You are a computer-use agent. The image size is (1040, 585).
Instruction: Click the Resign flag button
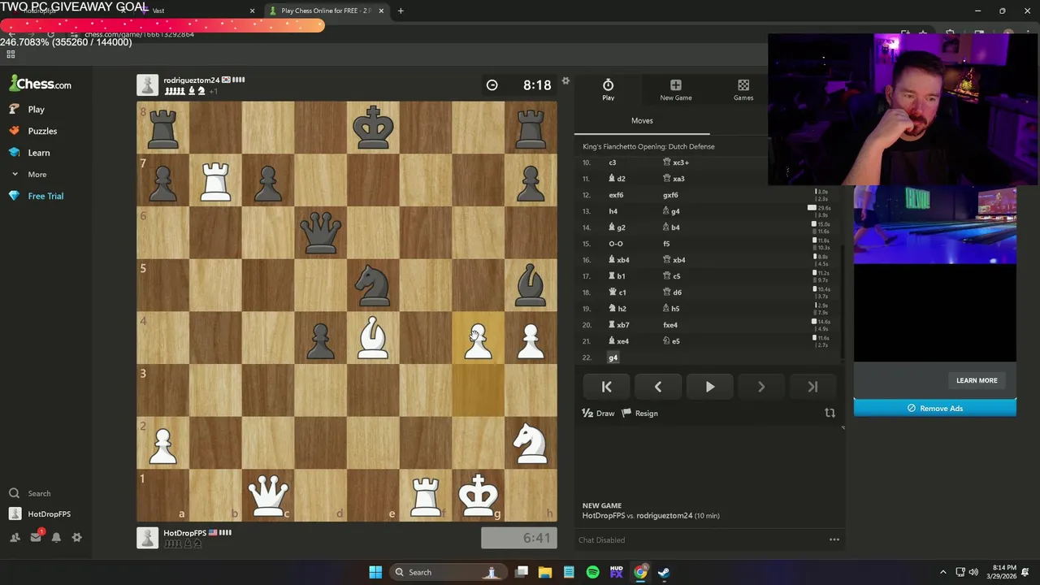640,413
